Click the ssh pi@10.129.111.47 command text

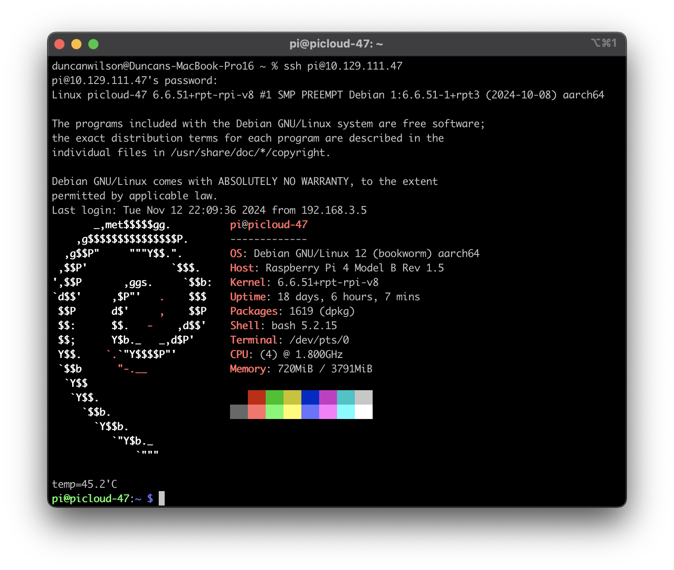tap(343, 66)
